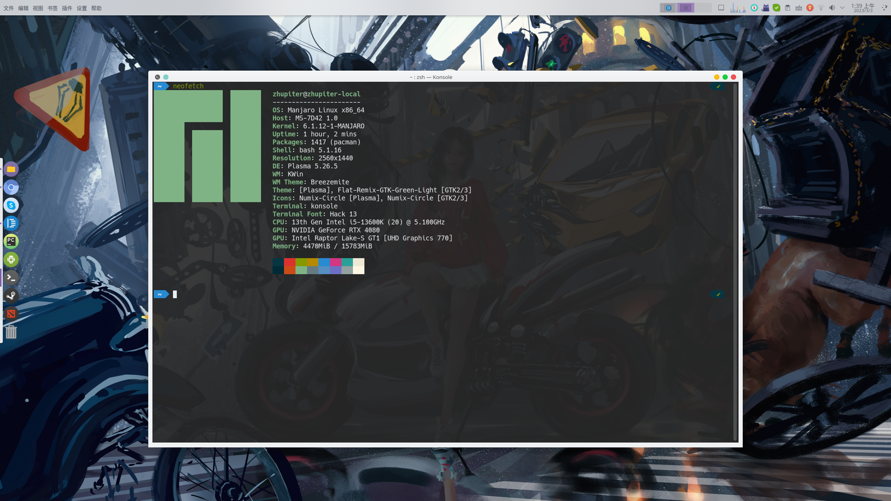Open the 设置 menu
This screenshot has height=501, width=891.
click(82, 8)
